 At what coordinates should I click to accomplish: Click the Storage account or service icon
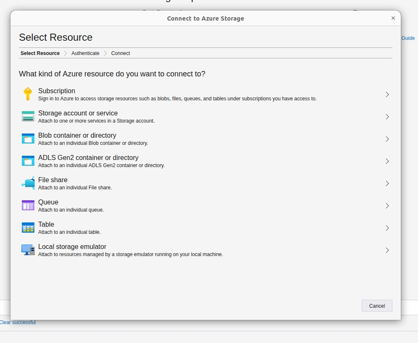coord(28,117)
